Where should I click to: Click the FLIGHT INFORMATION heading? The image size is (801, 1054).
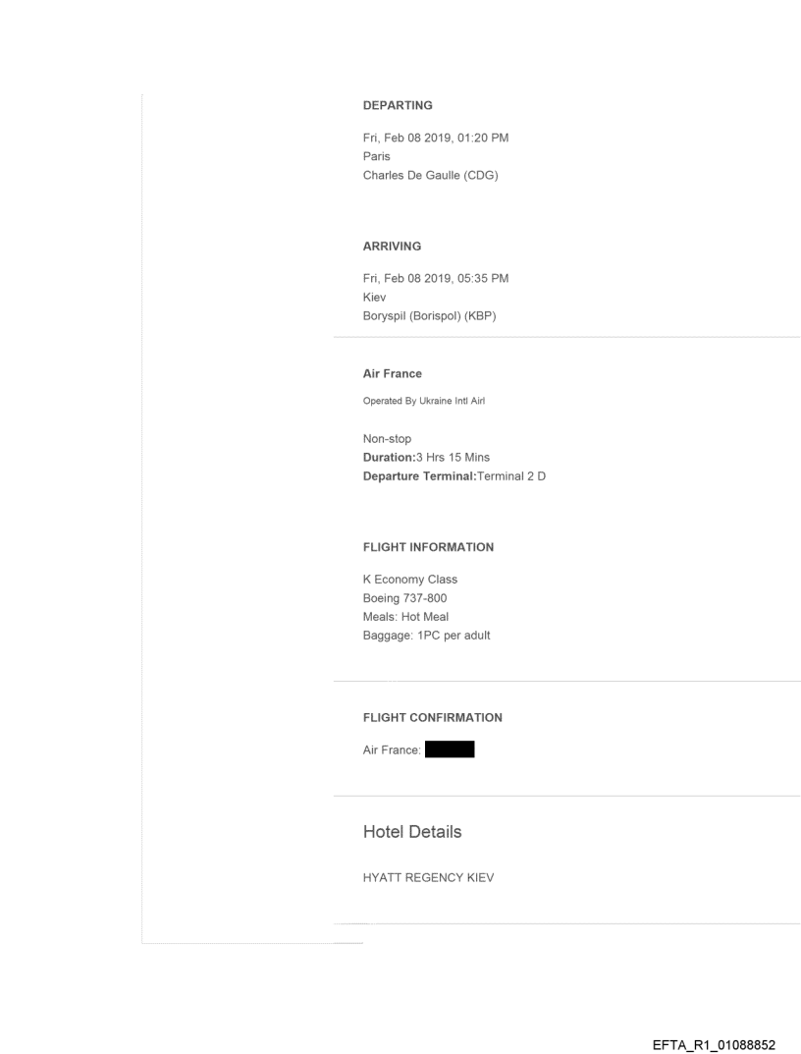428,546
